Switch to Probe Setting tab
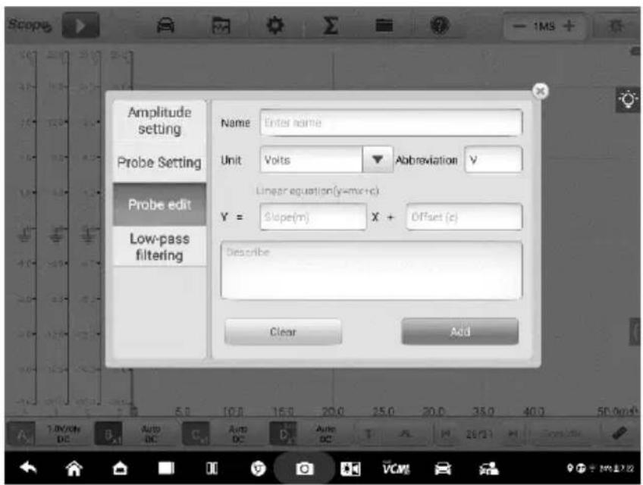643x485 pixels. [159, 162]
